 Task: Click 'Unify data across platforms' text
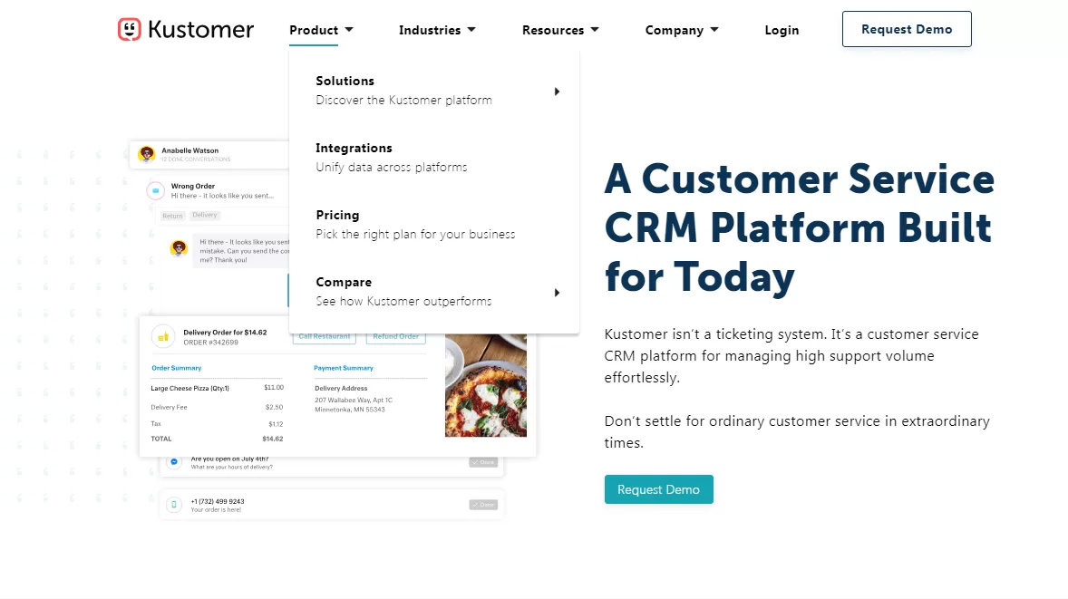[x=392, y=168]
